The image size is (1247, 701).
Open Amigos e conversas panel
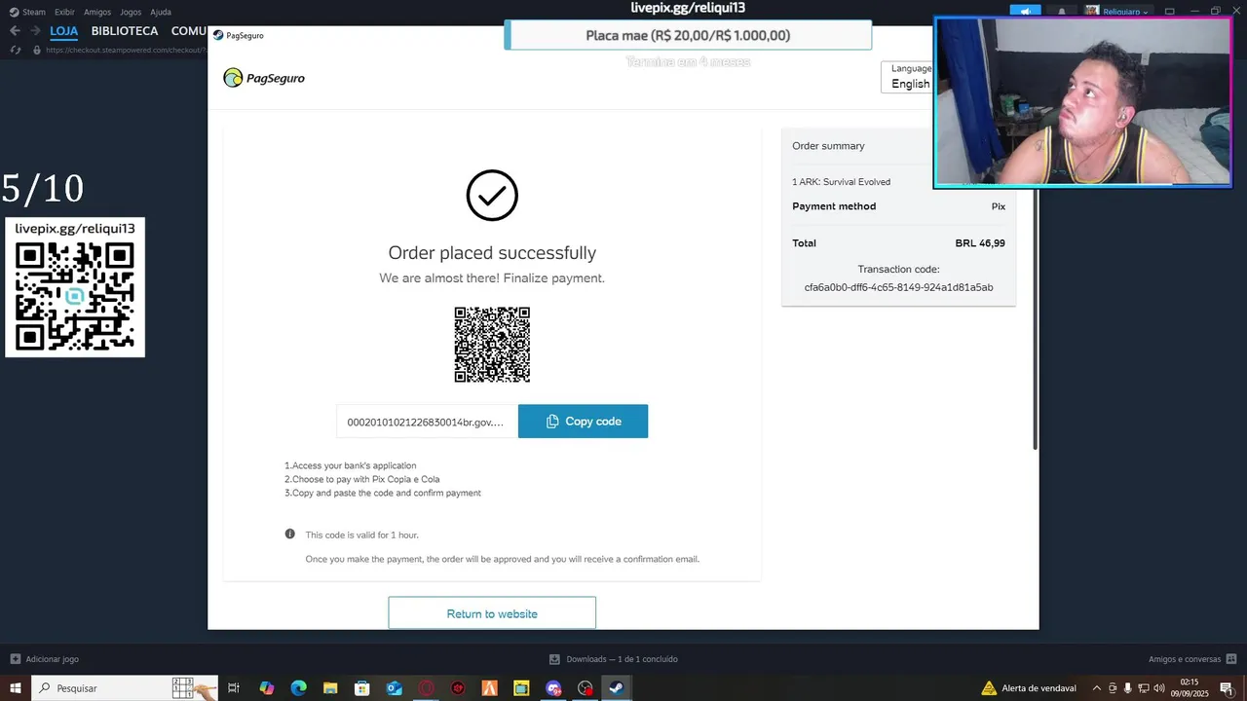click(x=1191, y=659)
